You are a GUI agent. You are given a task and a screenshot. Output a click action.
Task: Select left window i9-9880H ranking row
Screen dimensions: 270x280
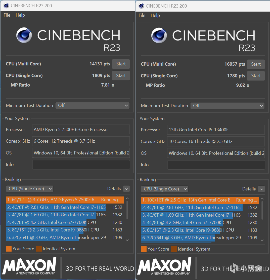tap(65, 230)
